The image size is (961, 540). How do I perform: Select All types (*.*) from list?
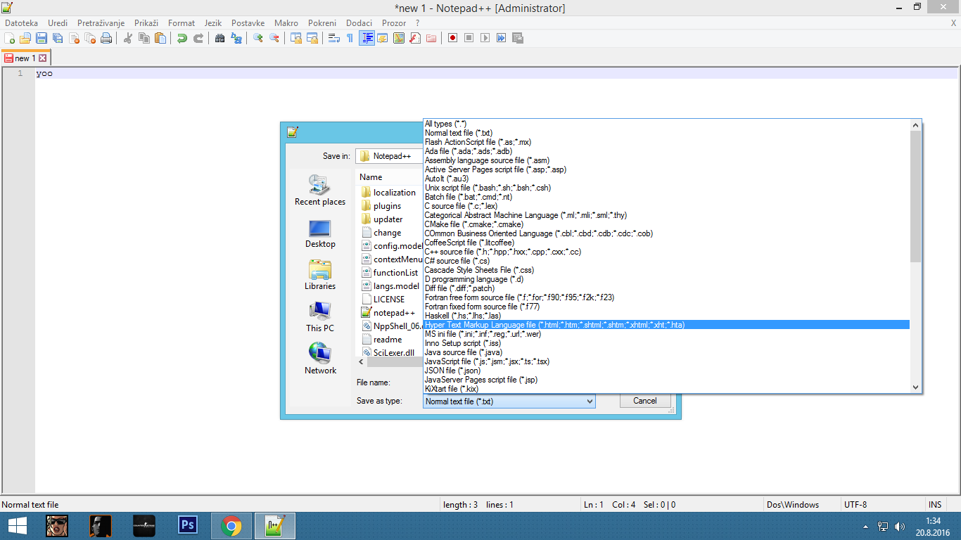coord(667,124)
